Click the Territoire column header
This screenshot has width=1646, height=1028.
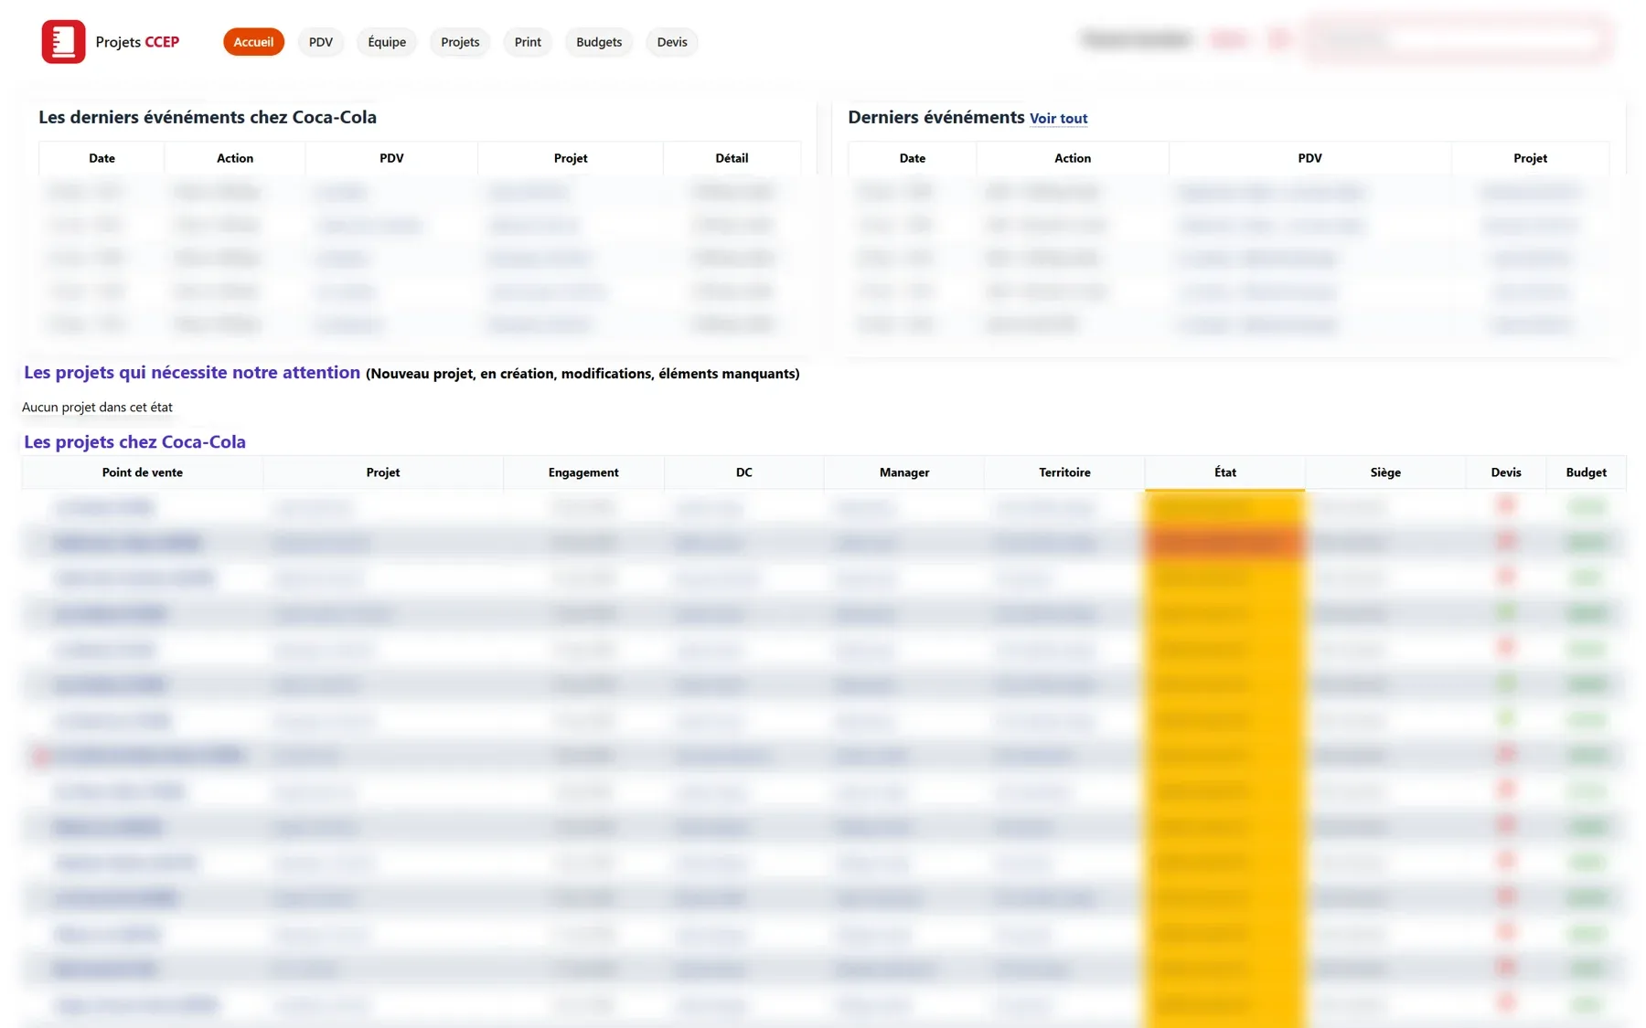point(1064,472)
